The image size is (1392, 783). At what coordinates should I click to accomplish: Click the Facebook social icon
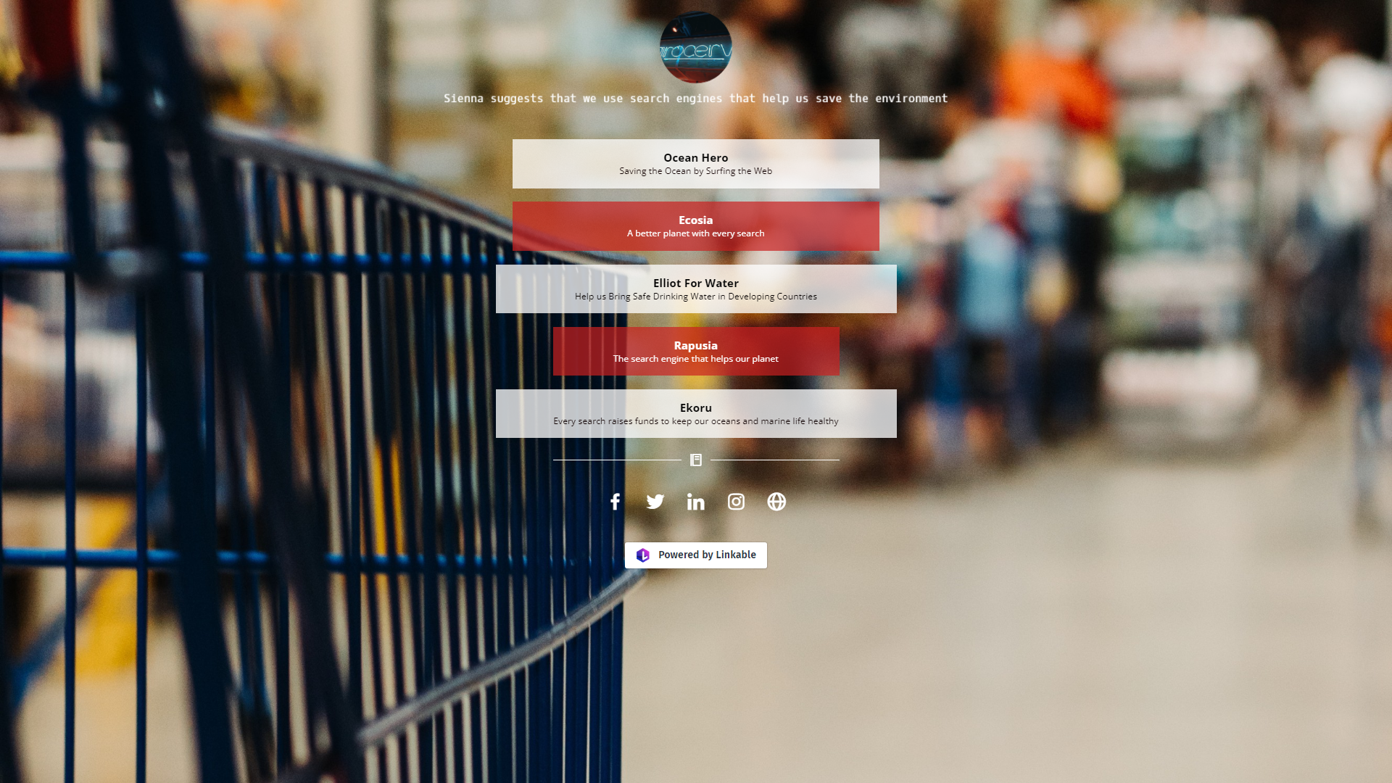[x=615, y=501]
